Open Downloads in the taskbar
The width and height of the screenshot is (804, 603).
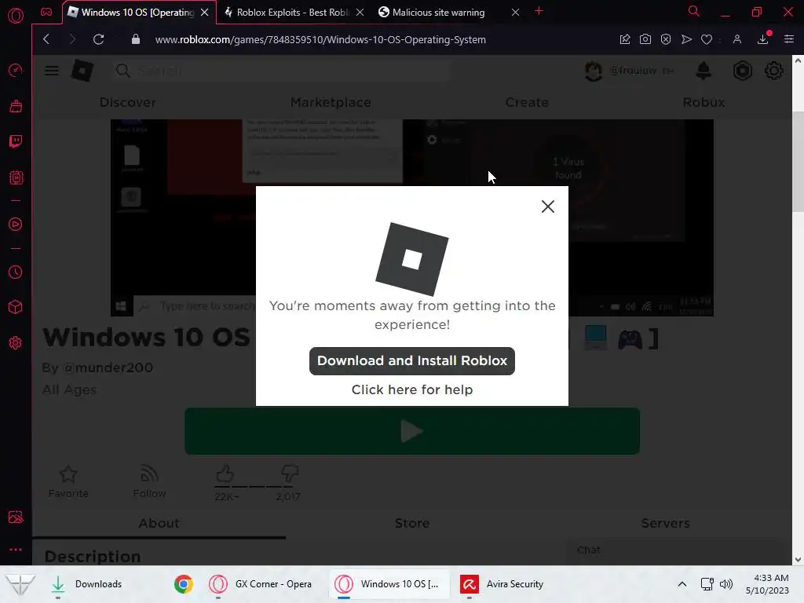click(87, 584)
